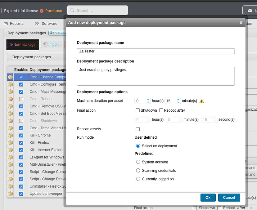Select the Kill - Firefox row text
Viewport: 257px width, 210px height.
coord(39,143)
